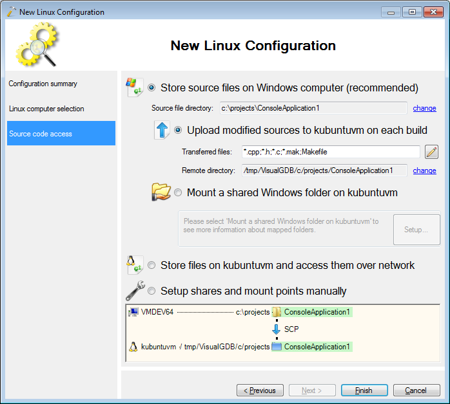This screenshot has height=404, width=450.
Task: Click the Source file directory field
Action: [313, 108]
